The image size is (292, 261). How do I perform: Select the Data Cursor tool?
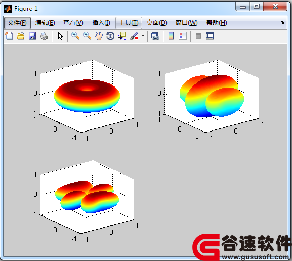[122, 36]
